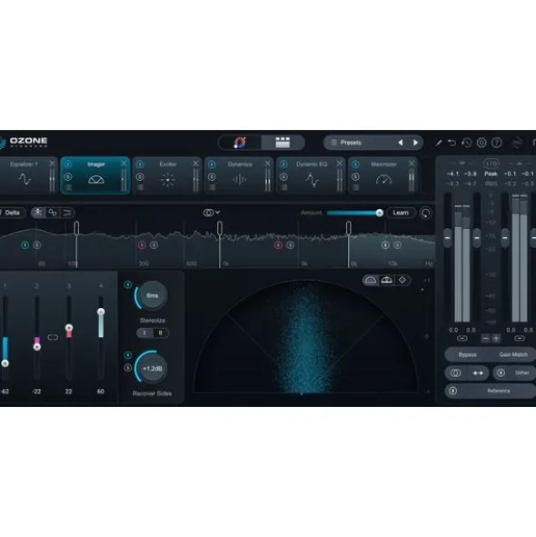Open the Imager module preset list
Viewport: 536px width, 537px height.
(x=69, y=188)
